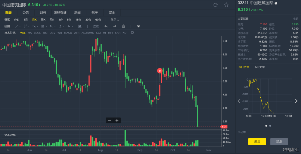Screen dimensions: 301x154
Task: Zoom out chart with minus button
Action: pyautogui.click(x=110, y=120)
